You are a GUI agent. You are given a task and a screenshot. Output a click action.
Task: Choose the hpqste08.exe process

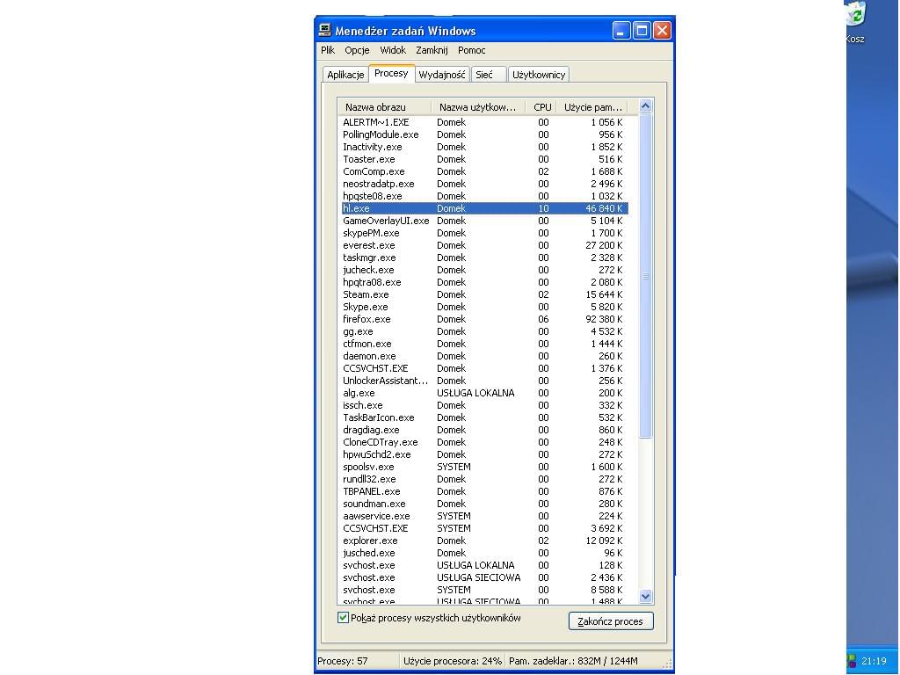click(485, 196)
